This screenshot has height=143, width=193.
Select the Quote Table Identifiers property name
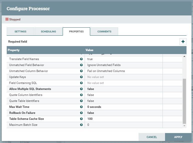(x=24, y=101)
